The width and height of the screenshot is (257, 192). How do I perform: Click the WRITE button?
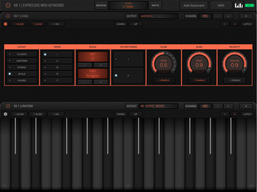coord(155,5)
